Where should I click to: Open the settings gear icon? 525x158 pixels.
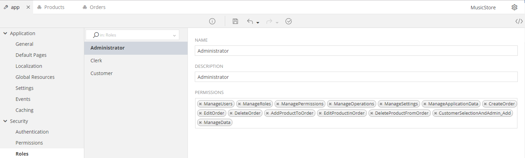(514, 7)
